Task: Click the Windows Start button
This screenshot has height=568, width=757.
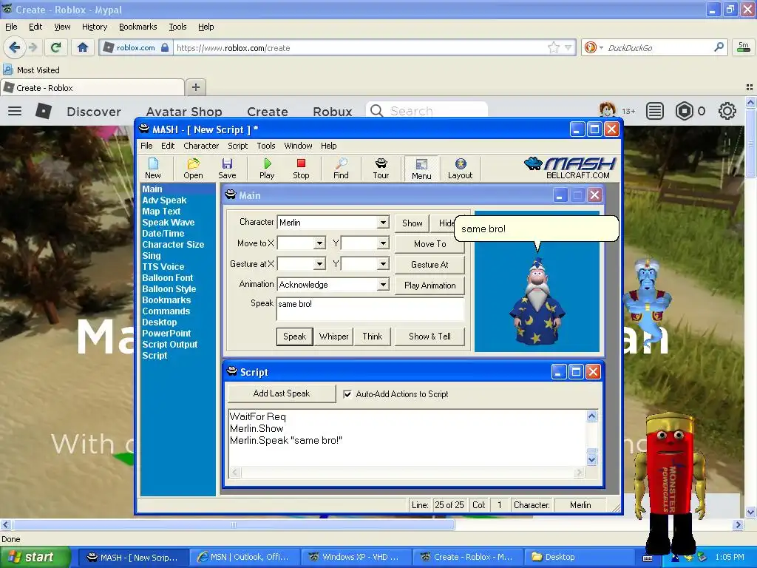Action: click(34, 557)
